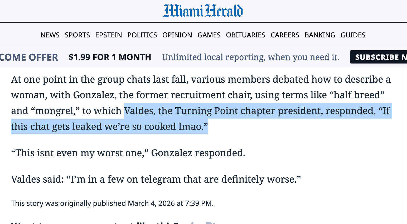Screen dimensions: 407x224
Task: Go to the Banking section
Action: click(320, 35)
